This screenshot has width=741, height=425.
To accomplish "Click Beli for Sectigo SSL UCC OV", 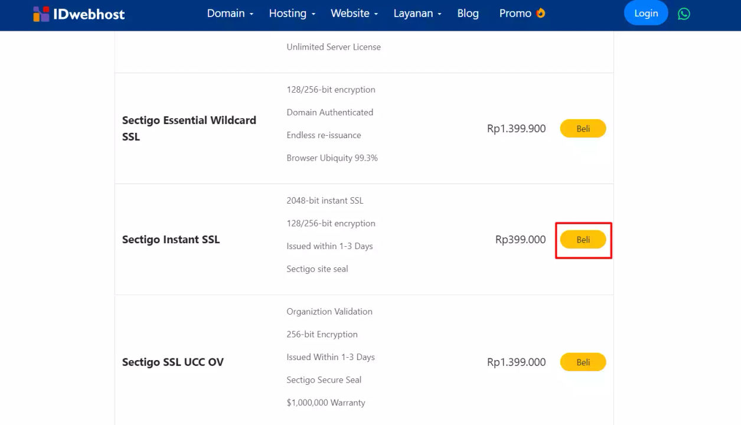I will [x=583, y=362].
